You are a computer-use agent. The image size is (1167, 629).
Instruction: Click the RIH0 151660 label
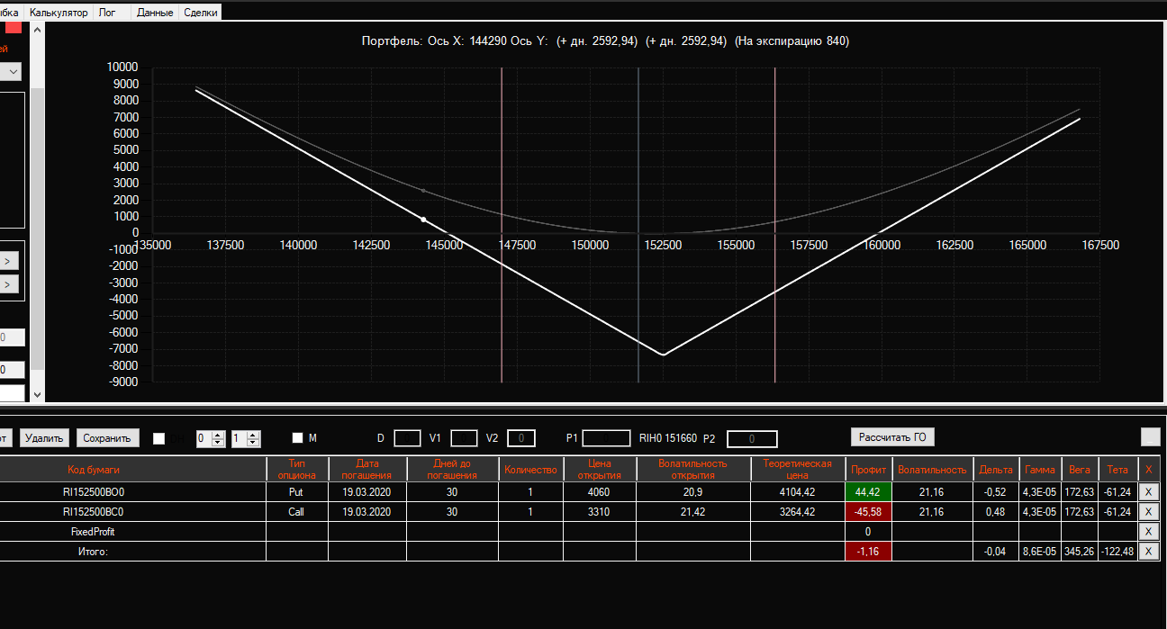(667, 438)
